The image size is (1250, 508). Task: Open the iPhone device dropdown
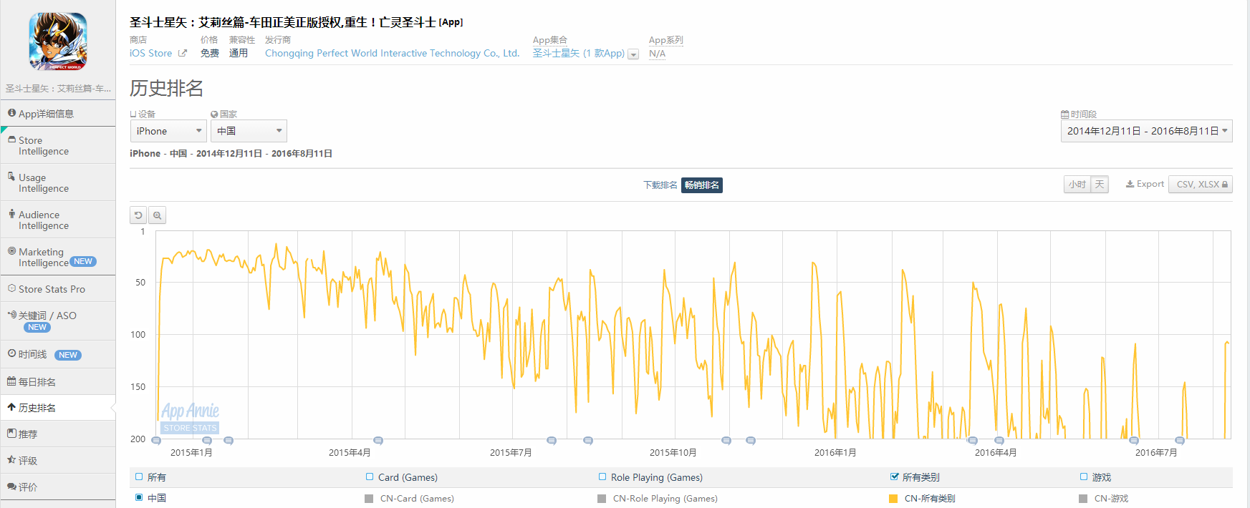pos(168,131)
